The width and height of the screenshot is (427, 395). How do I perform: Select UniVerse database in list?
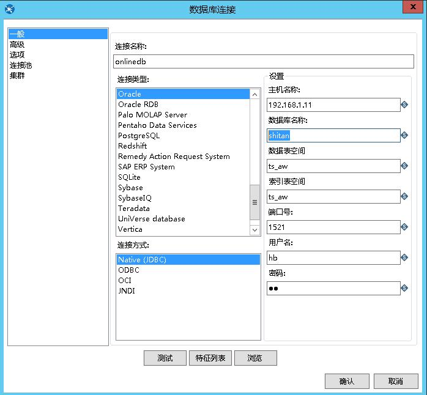coord(183,219)
